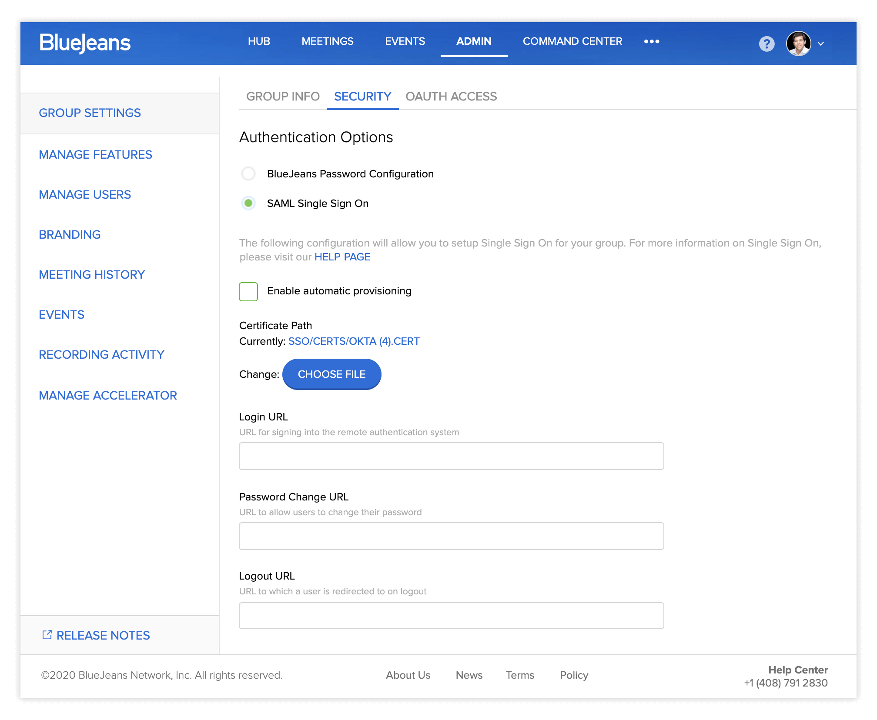Open RELEASE NOTES link
The image size is (877, 720).
point(103,636)
